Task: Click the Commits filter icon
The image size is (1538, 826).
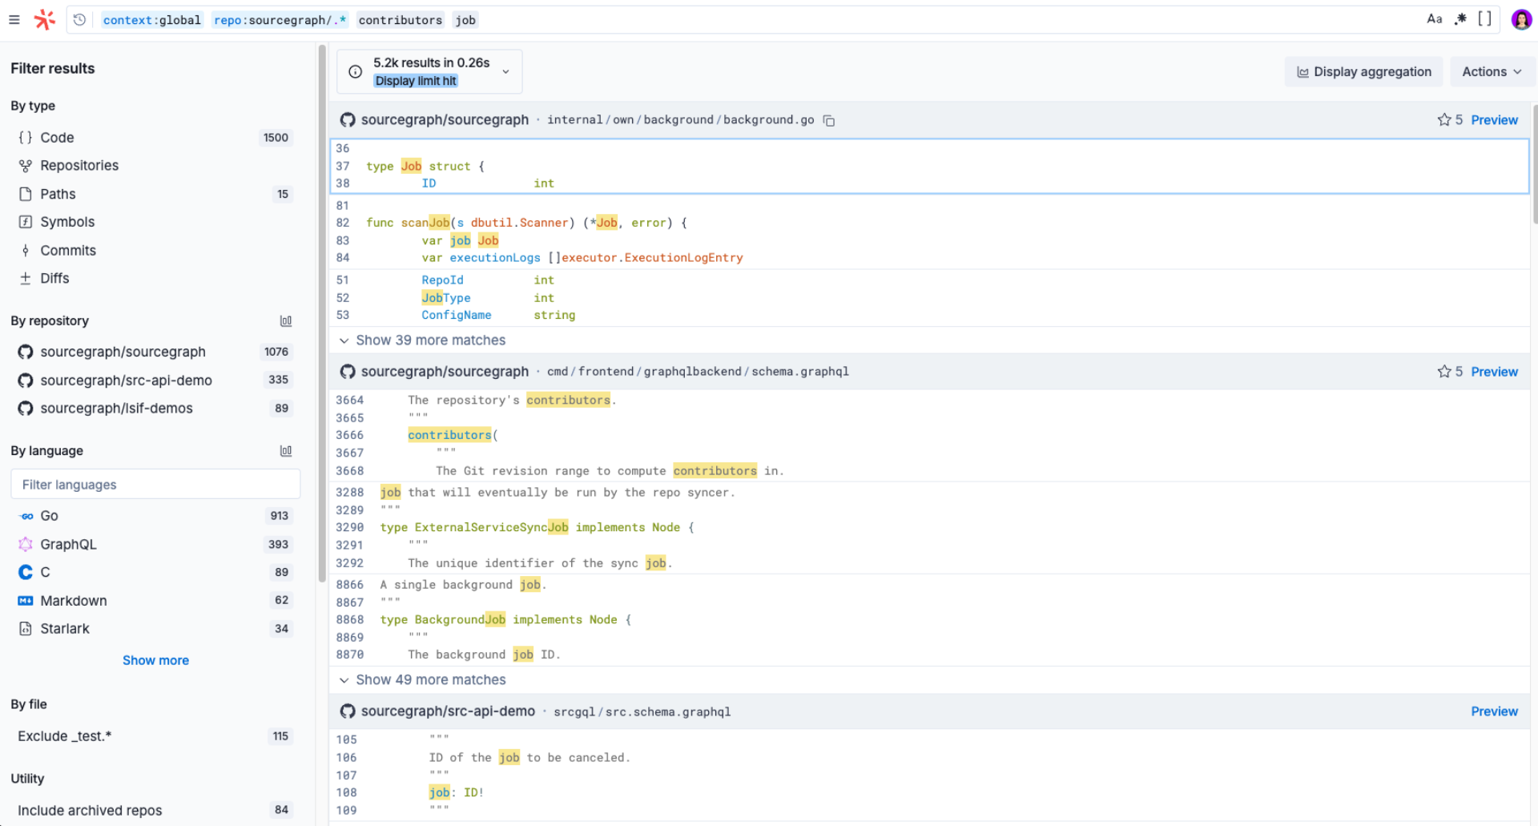Action: pos(26,250)
